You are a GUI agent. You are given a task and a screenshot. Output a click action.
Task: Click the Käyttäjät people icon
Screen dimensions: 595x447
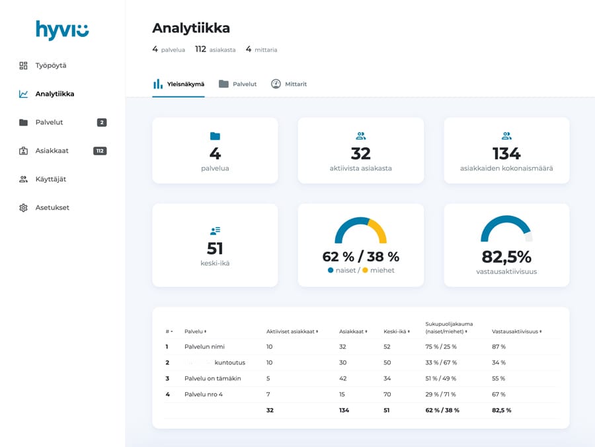coord(24,179)
